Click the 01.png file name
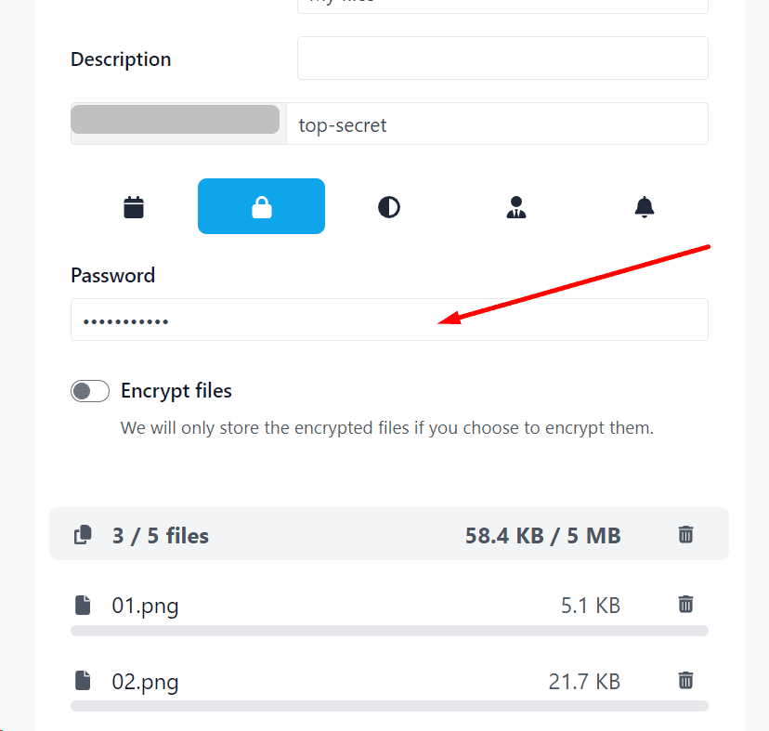 (x=146, y=607)
